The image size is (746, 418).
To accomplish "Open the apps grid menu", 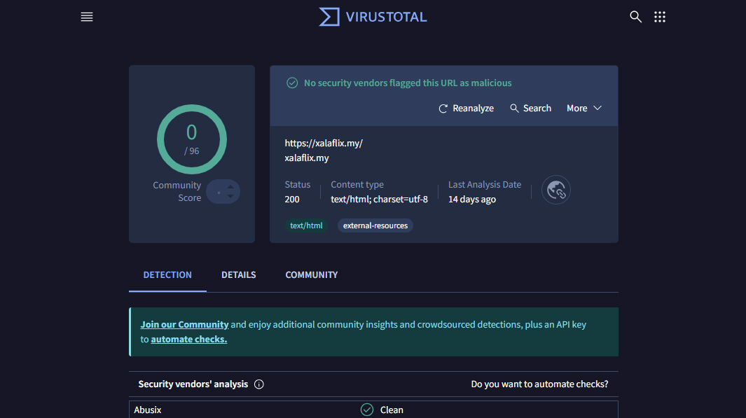I will (659, 17).
